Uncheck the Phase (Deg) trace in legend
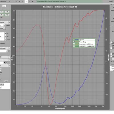 [x=74, y=42]
